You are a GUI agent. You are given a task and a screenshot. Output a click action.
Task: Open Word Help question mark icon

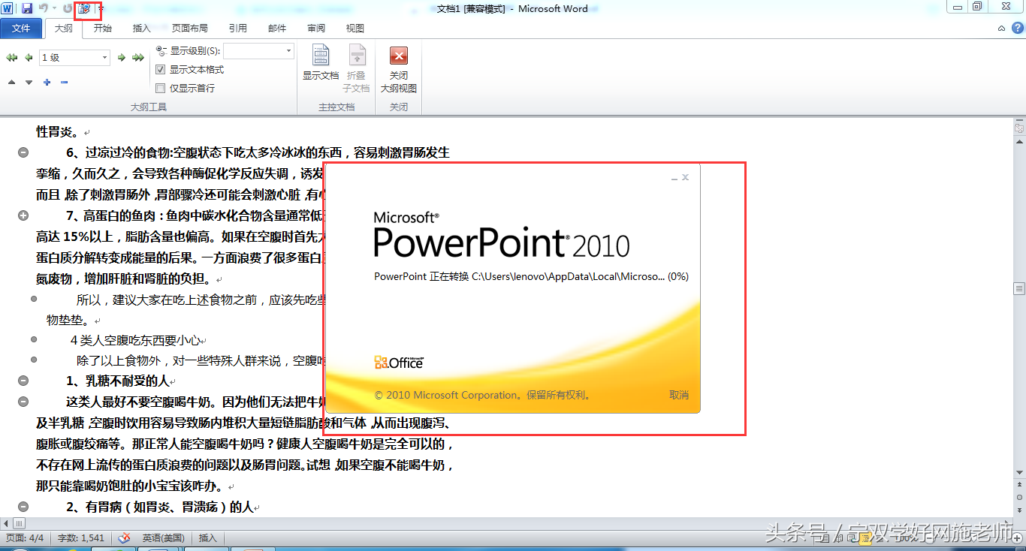click(1018, 28)
